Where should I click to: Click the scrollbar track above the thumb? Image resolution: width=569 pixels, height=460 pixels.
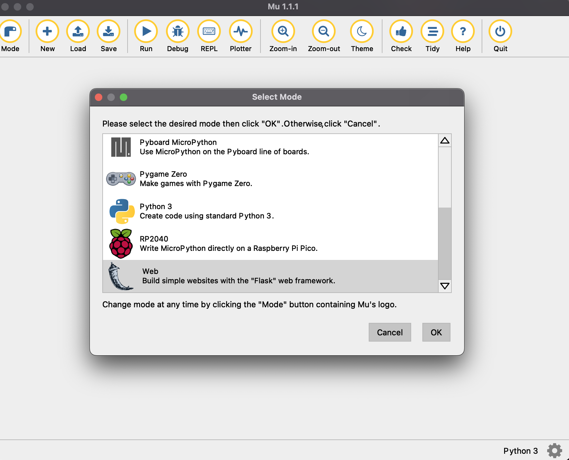tap(445, 177)
